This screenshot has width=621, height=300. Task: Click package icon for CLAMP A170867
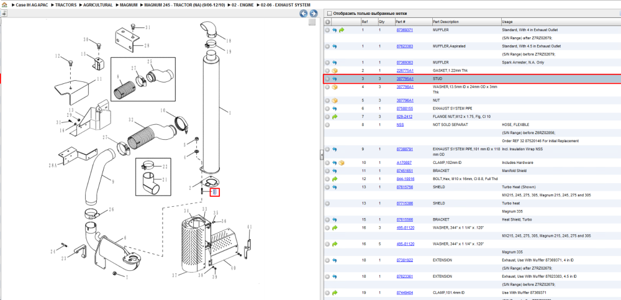click(x=342, y=163)
